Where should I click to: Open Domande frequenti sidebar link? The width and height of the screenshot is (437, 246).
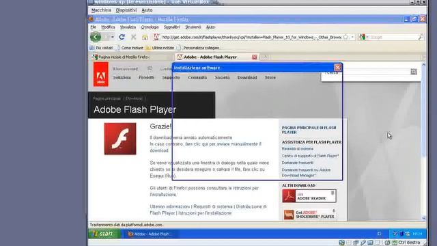click(298, 163)
